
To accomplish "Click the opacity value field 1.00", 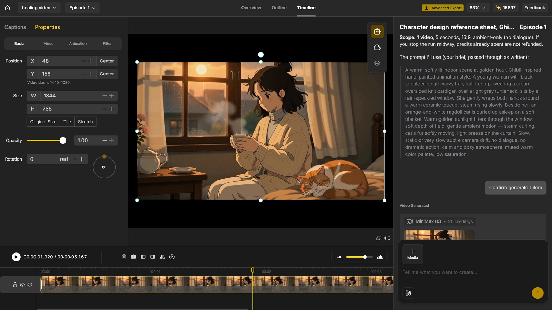I will (87, 141).
